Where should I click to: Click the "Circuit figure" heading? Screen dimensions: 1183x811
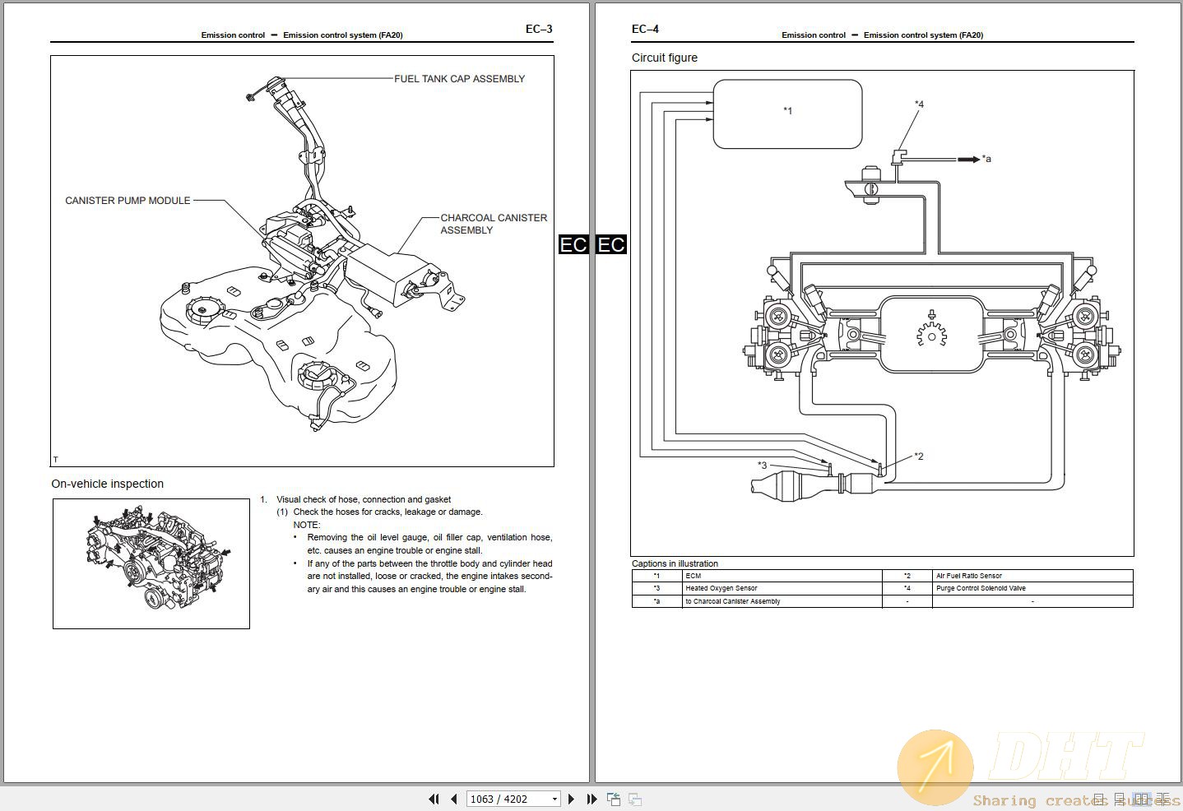coord(665,58)
